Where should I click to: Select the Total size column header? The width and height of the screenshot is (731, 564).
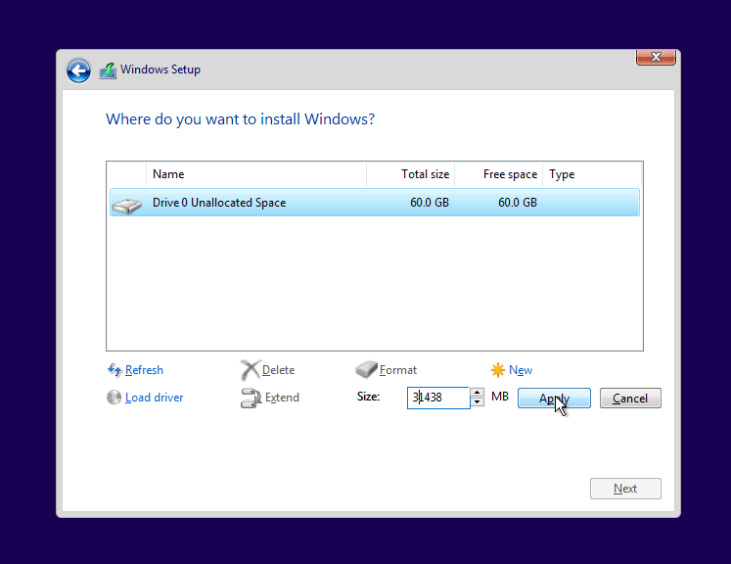pyautogui.click(x=411, y=174)
